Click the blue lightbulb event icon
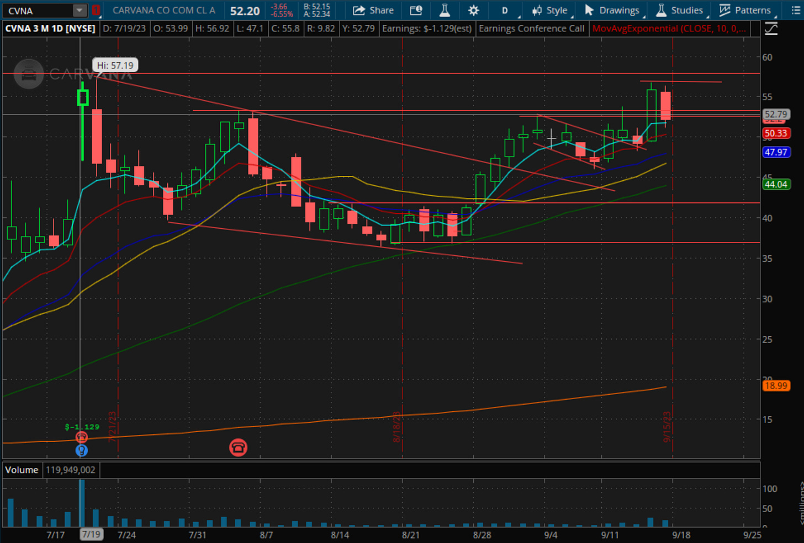 click(x=82, y=451)
